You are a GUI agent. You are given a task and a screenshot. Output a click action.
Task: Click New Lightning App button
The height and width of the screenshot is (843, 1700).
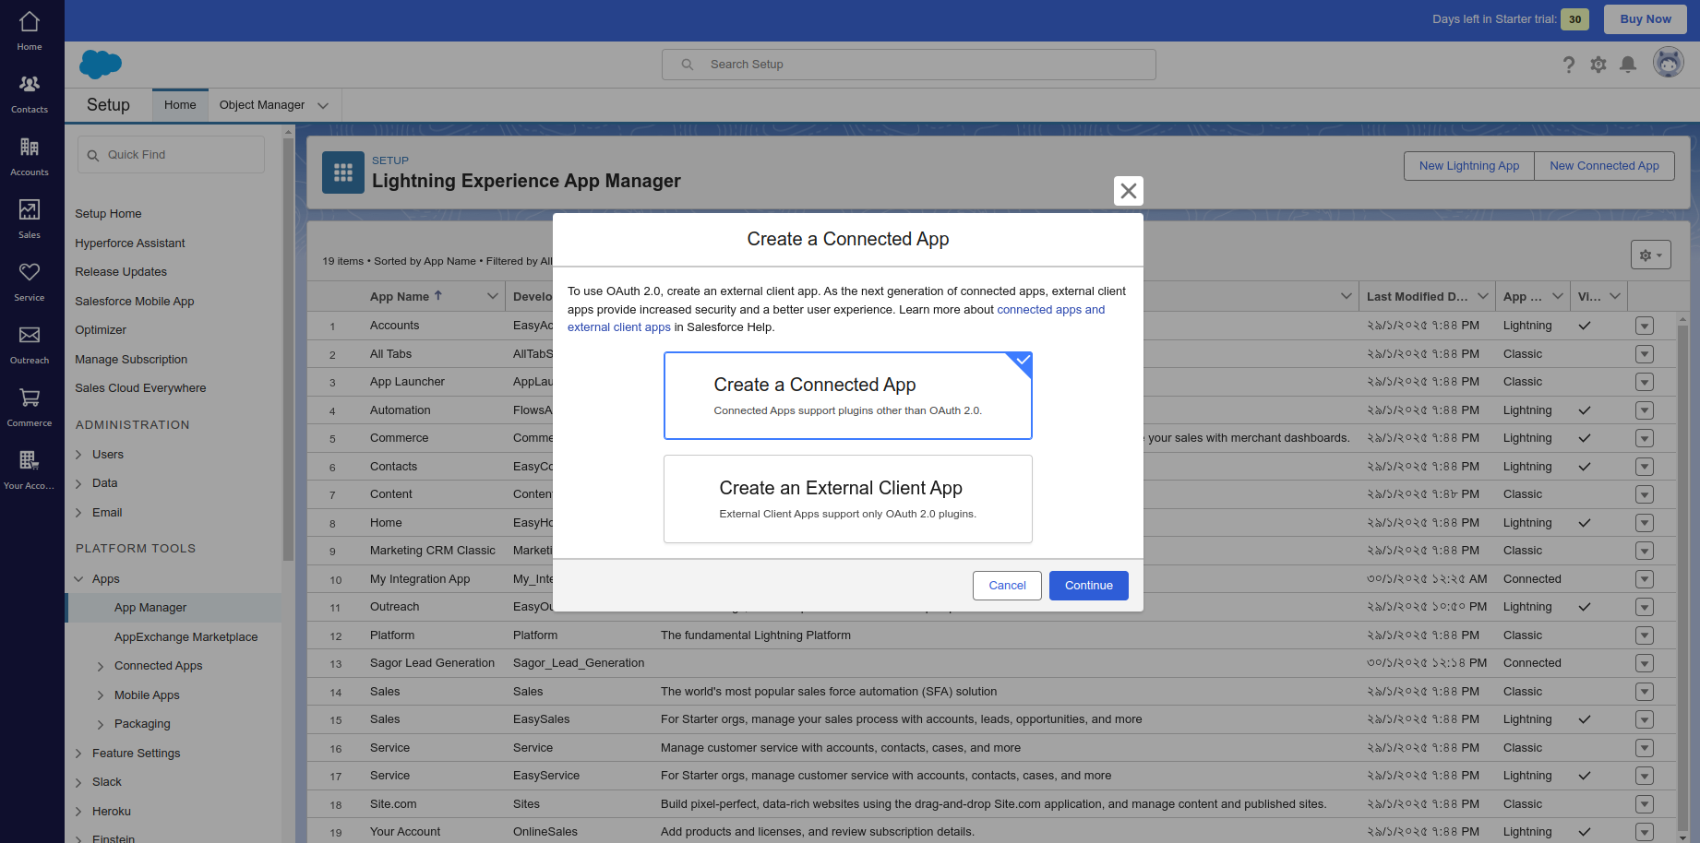point(1469,166)
